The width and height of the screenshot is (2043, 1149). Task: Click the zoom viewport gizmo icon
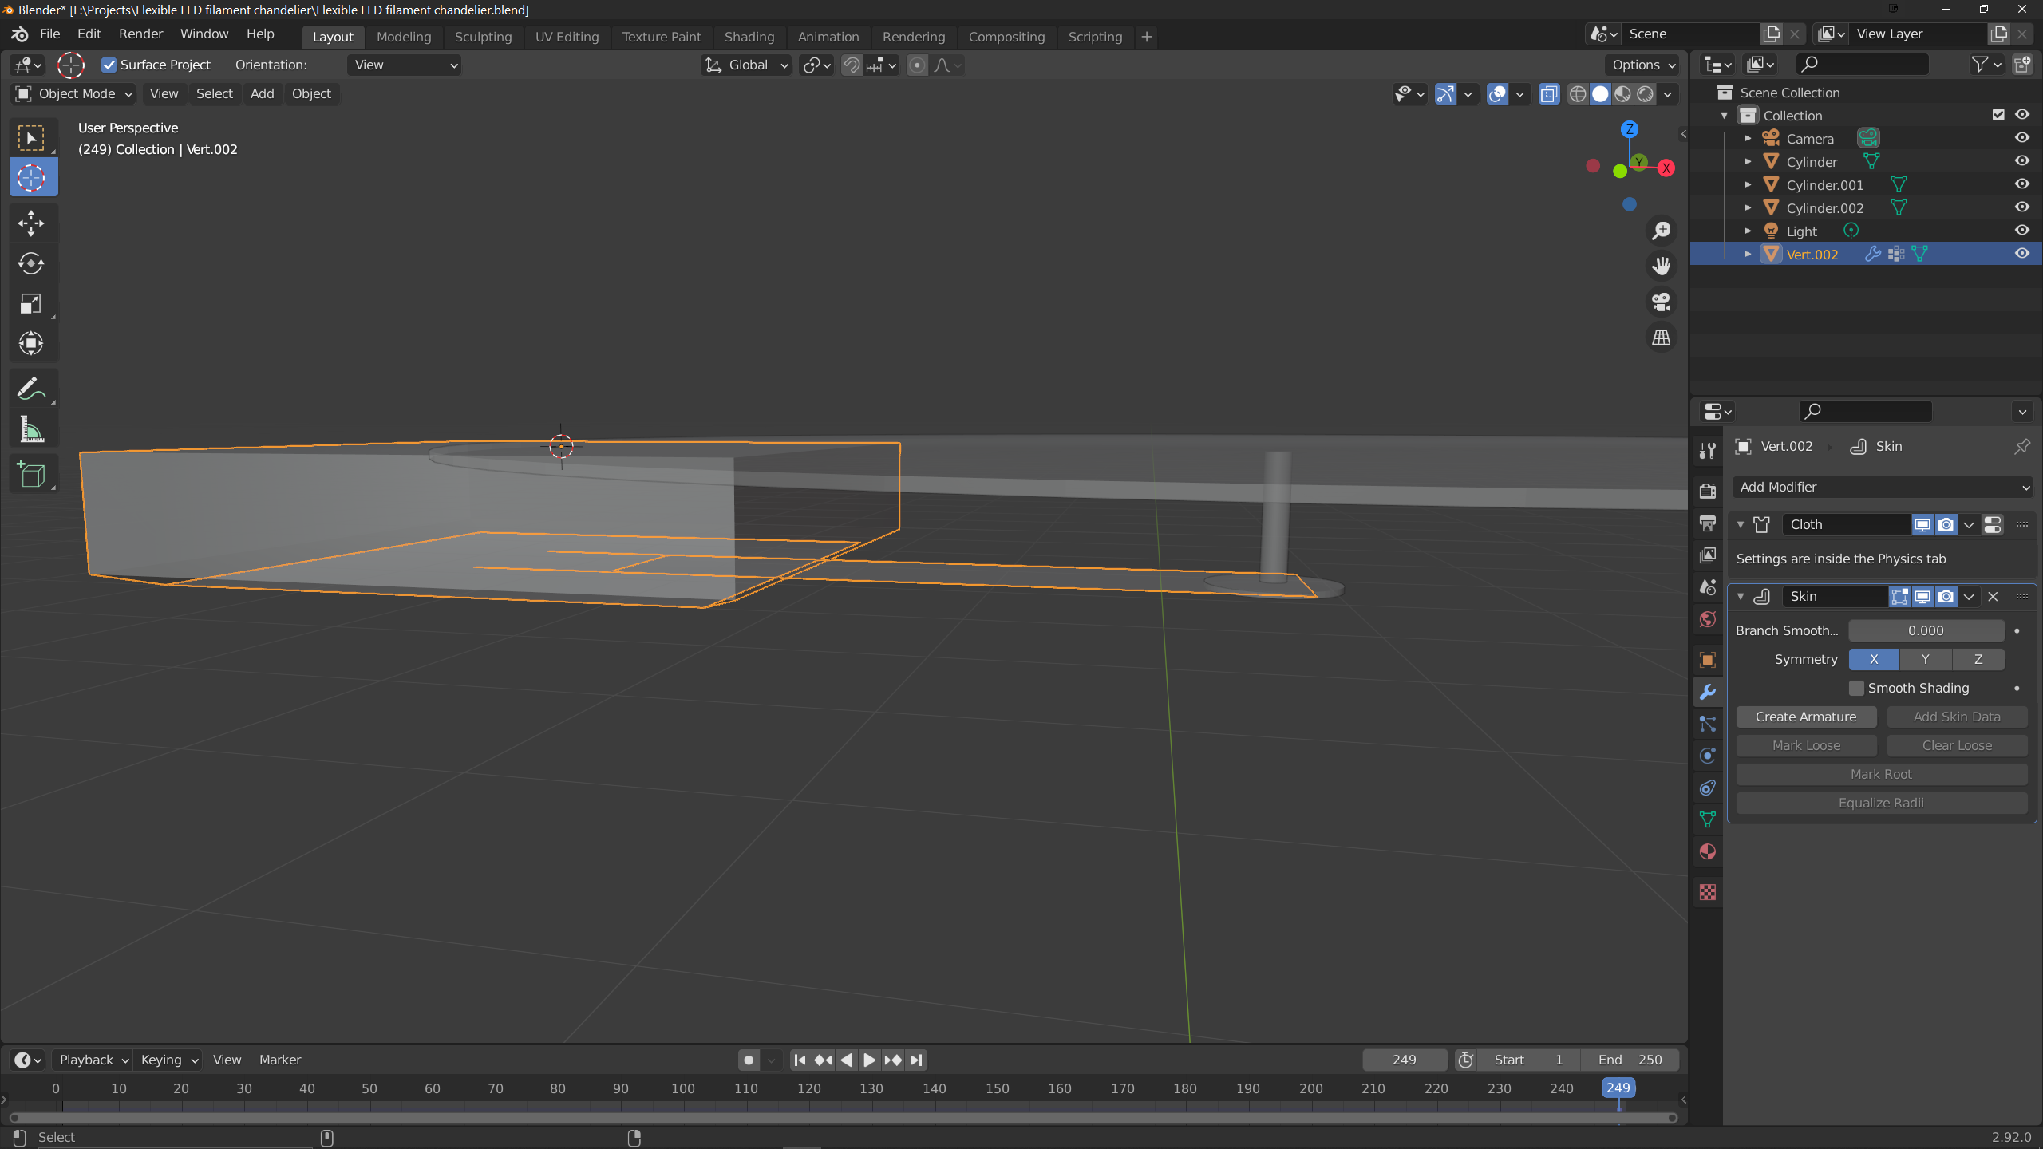pyautogui.click(x=1662, y=231)
